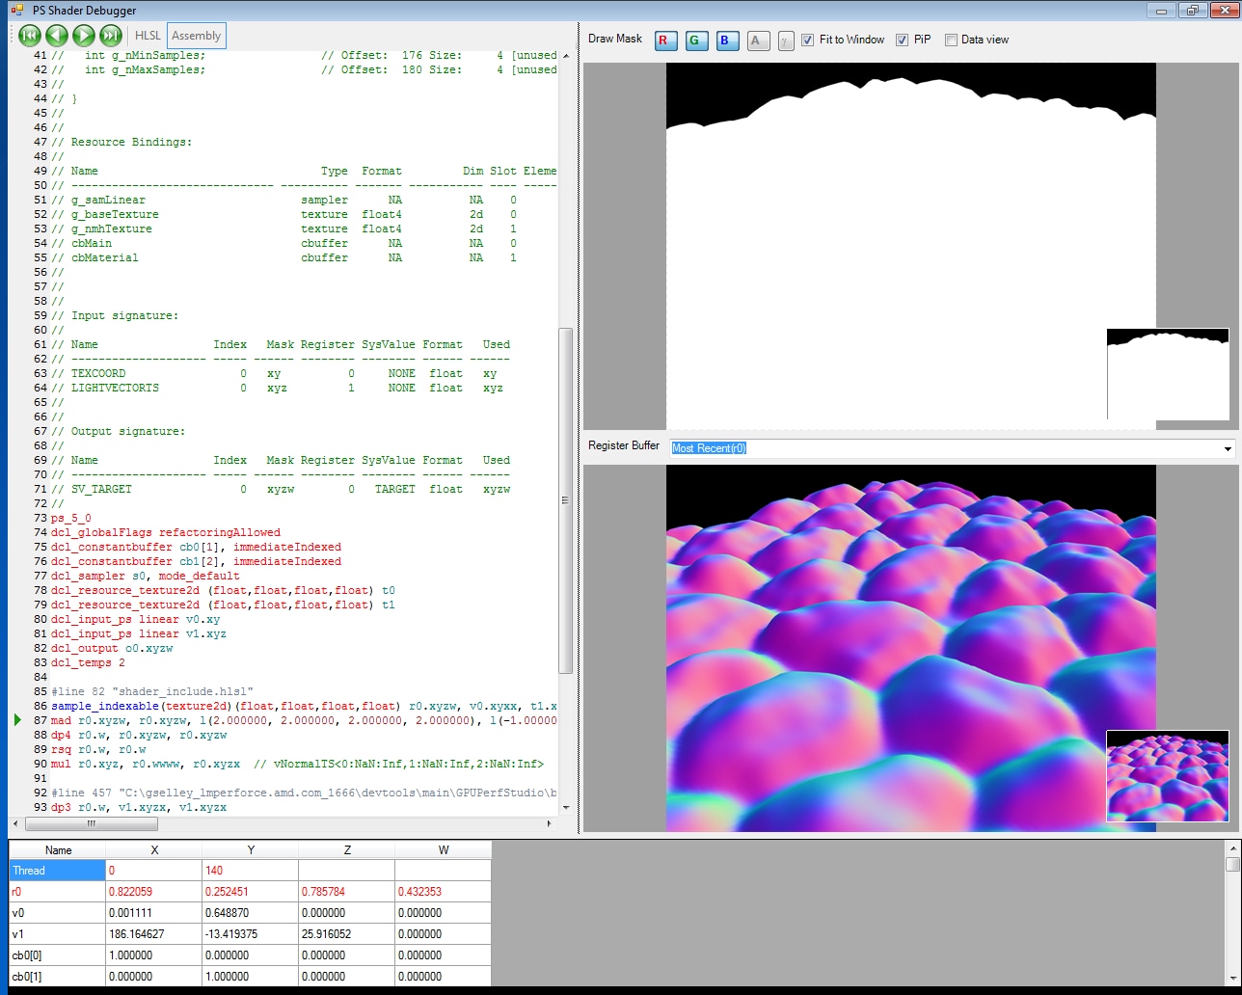The image size is (1242, 995).
Task: Step forward one shader instruction
Action: (84, 36)
